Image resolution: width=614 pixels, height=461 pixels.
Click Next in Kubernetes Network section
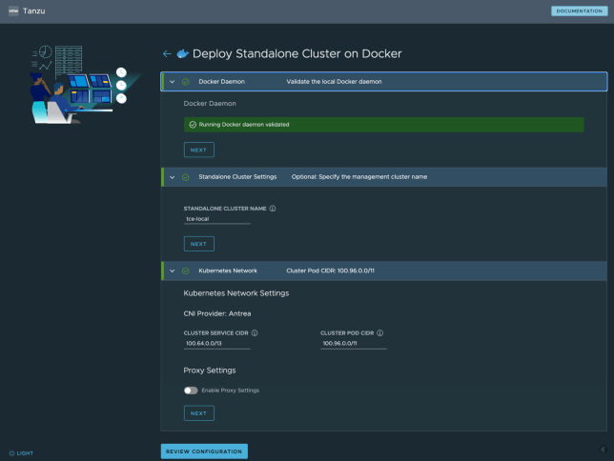(199, 413)
